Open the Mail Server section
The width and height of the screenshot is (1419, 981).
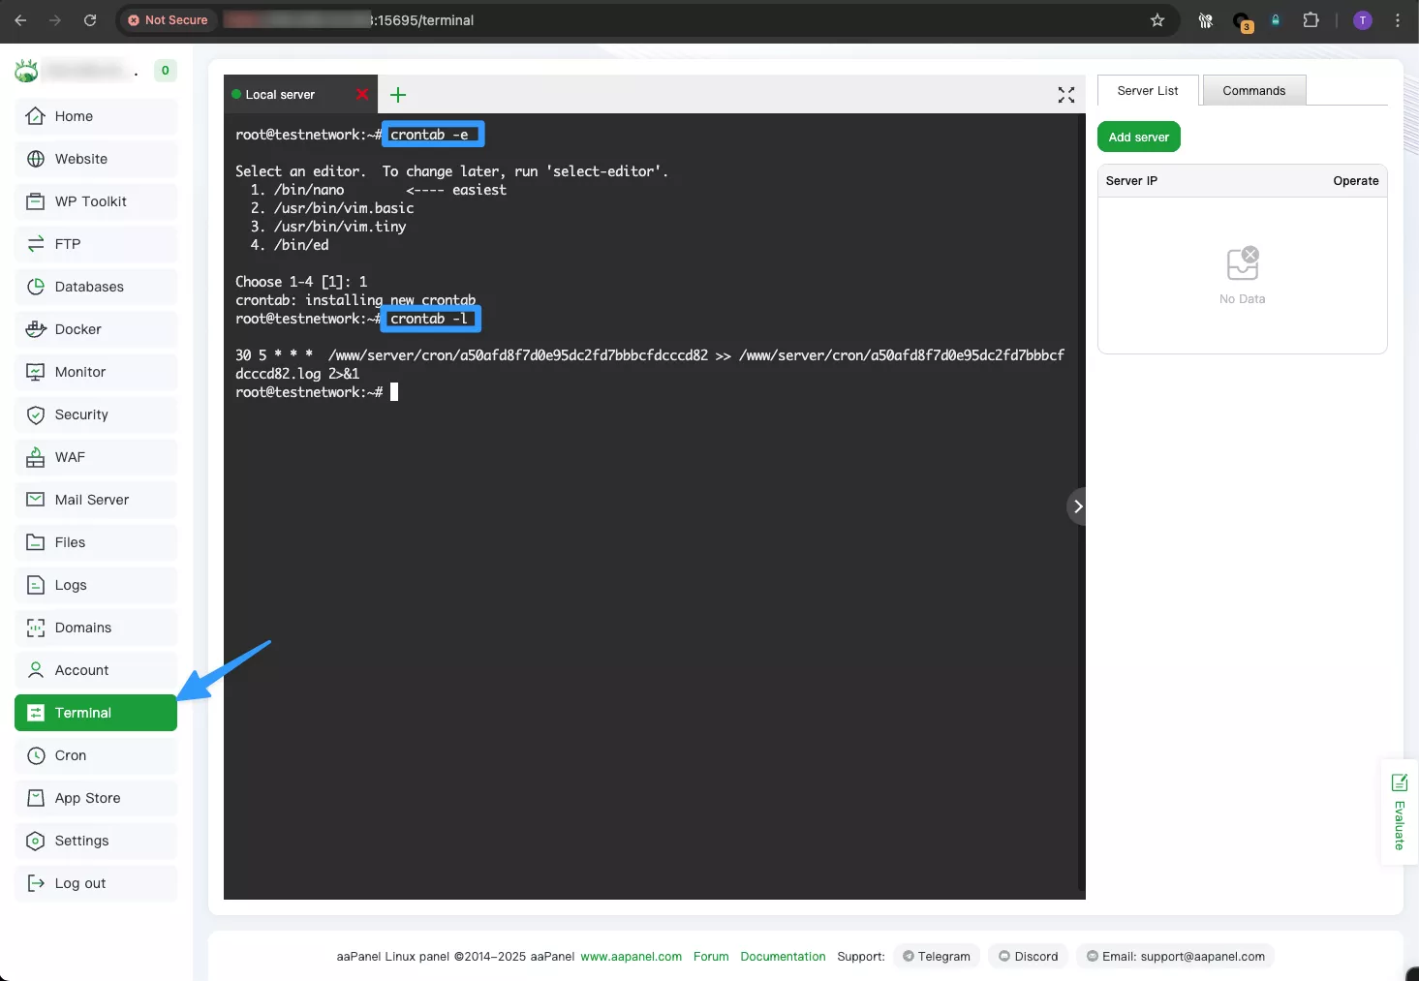[96, 500]
